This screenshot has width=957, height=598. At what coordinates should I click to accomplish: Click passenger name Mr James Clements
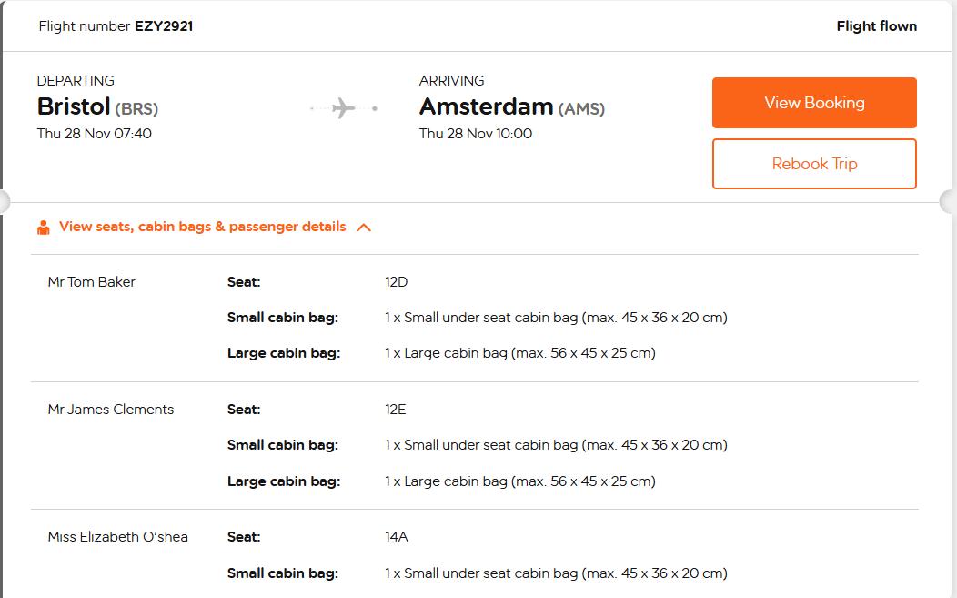pyautogui.click(x=110, y=410)
